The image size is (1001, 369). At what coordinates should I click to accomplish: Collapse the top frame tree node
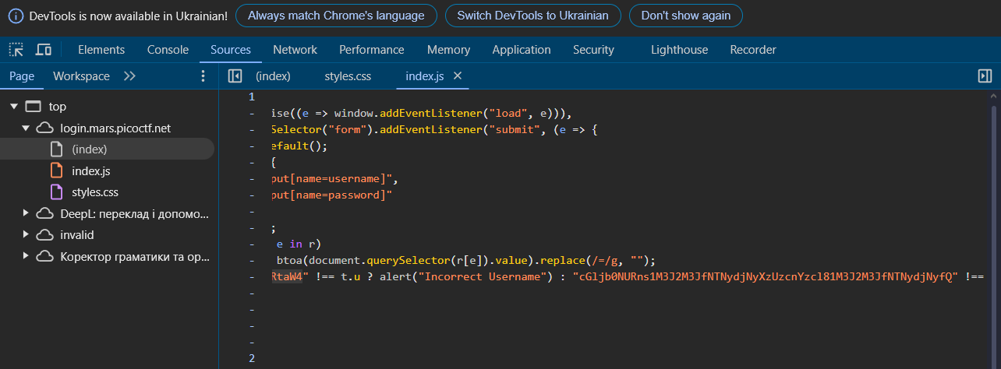[13, 107]
